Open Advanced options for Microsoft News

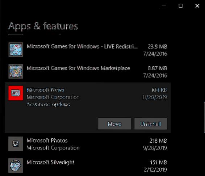point(48,104)
